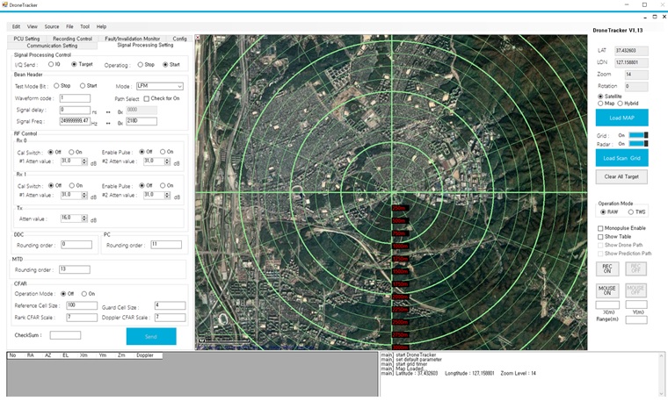Enable the Monopulse Enable checkbox
The image size is (668, 401).
pyautogui.click(x=600, y=228)
